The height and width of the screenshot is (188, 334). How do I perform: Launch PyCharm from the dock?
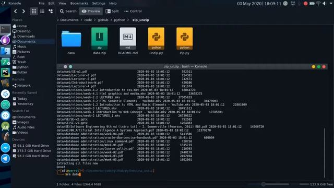[5, 72]
